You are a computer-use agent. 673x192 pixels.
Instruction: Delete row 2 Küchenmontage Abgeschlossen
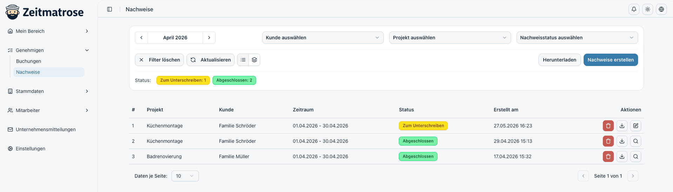[x=608, y=141]
